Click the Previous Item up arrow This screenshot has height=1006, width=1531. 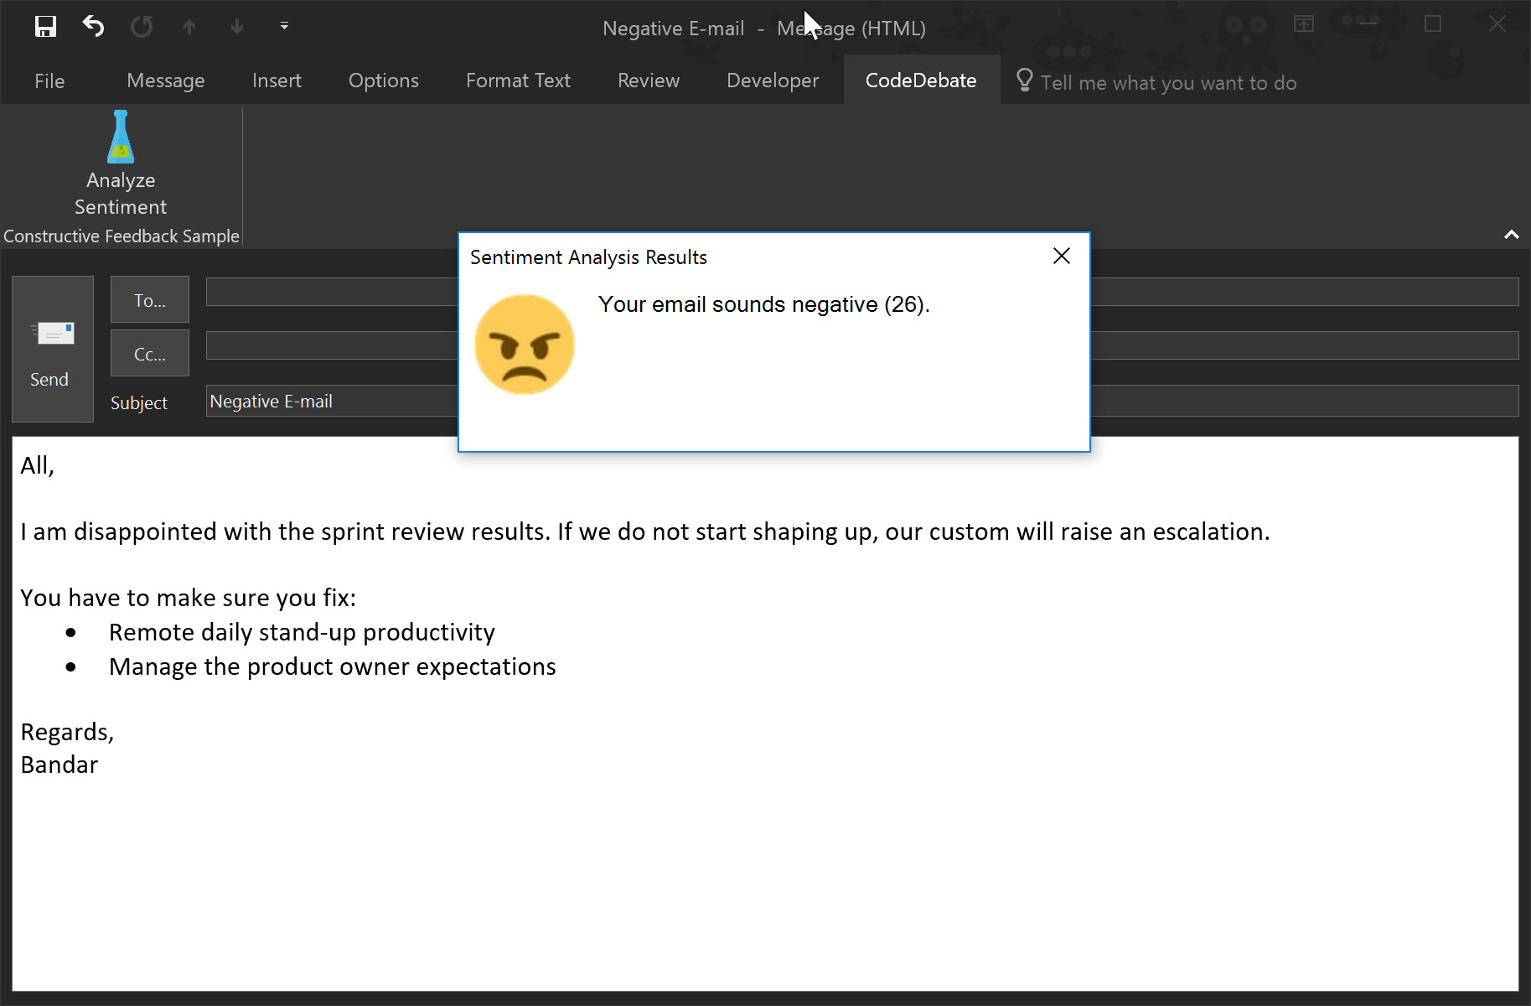tap(189, 28)
